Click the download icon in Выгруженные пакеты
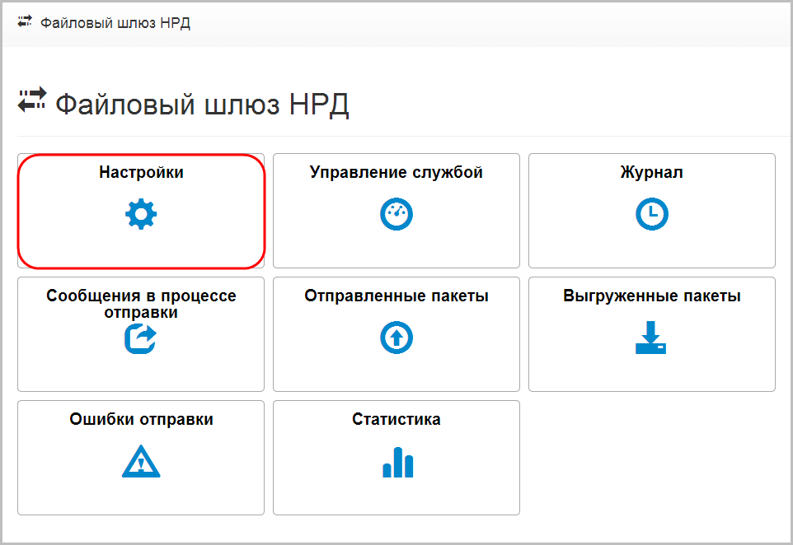The height and width of the screenshot is (545, 793). [651, 338]
